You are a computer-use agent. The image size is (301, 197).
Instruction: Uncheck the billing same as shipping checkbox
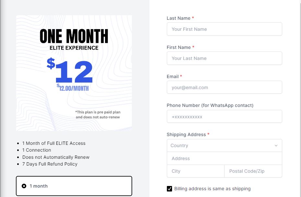coord(169,189)
